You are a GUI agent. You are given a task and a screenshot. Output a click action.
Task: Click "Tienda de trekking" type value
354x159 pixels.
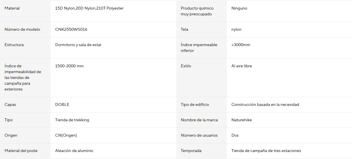[x=72, y=120]
